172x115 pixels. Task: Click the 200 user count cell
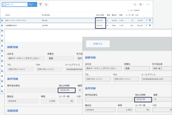tap(132, 26)
